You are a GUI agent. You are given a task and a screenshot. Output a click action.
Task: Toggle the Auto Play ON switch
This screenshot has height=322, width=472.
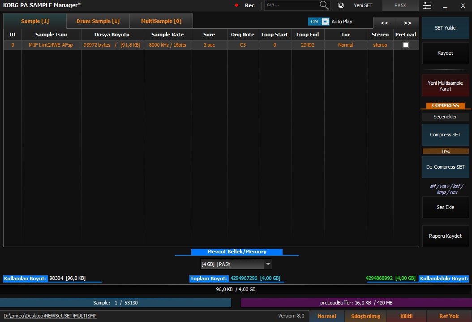(x=318, y=22)
